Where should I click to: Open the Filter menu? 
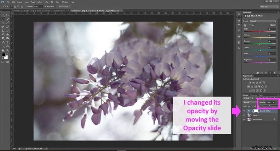[46, 2]
